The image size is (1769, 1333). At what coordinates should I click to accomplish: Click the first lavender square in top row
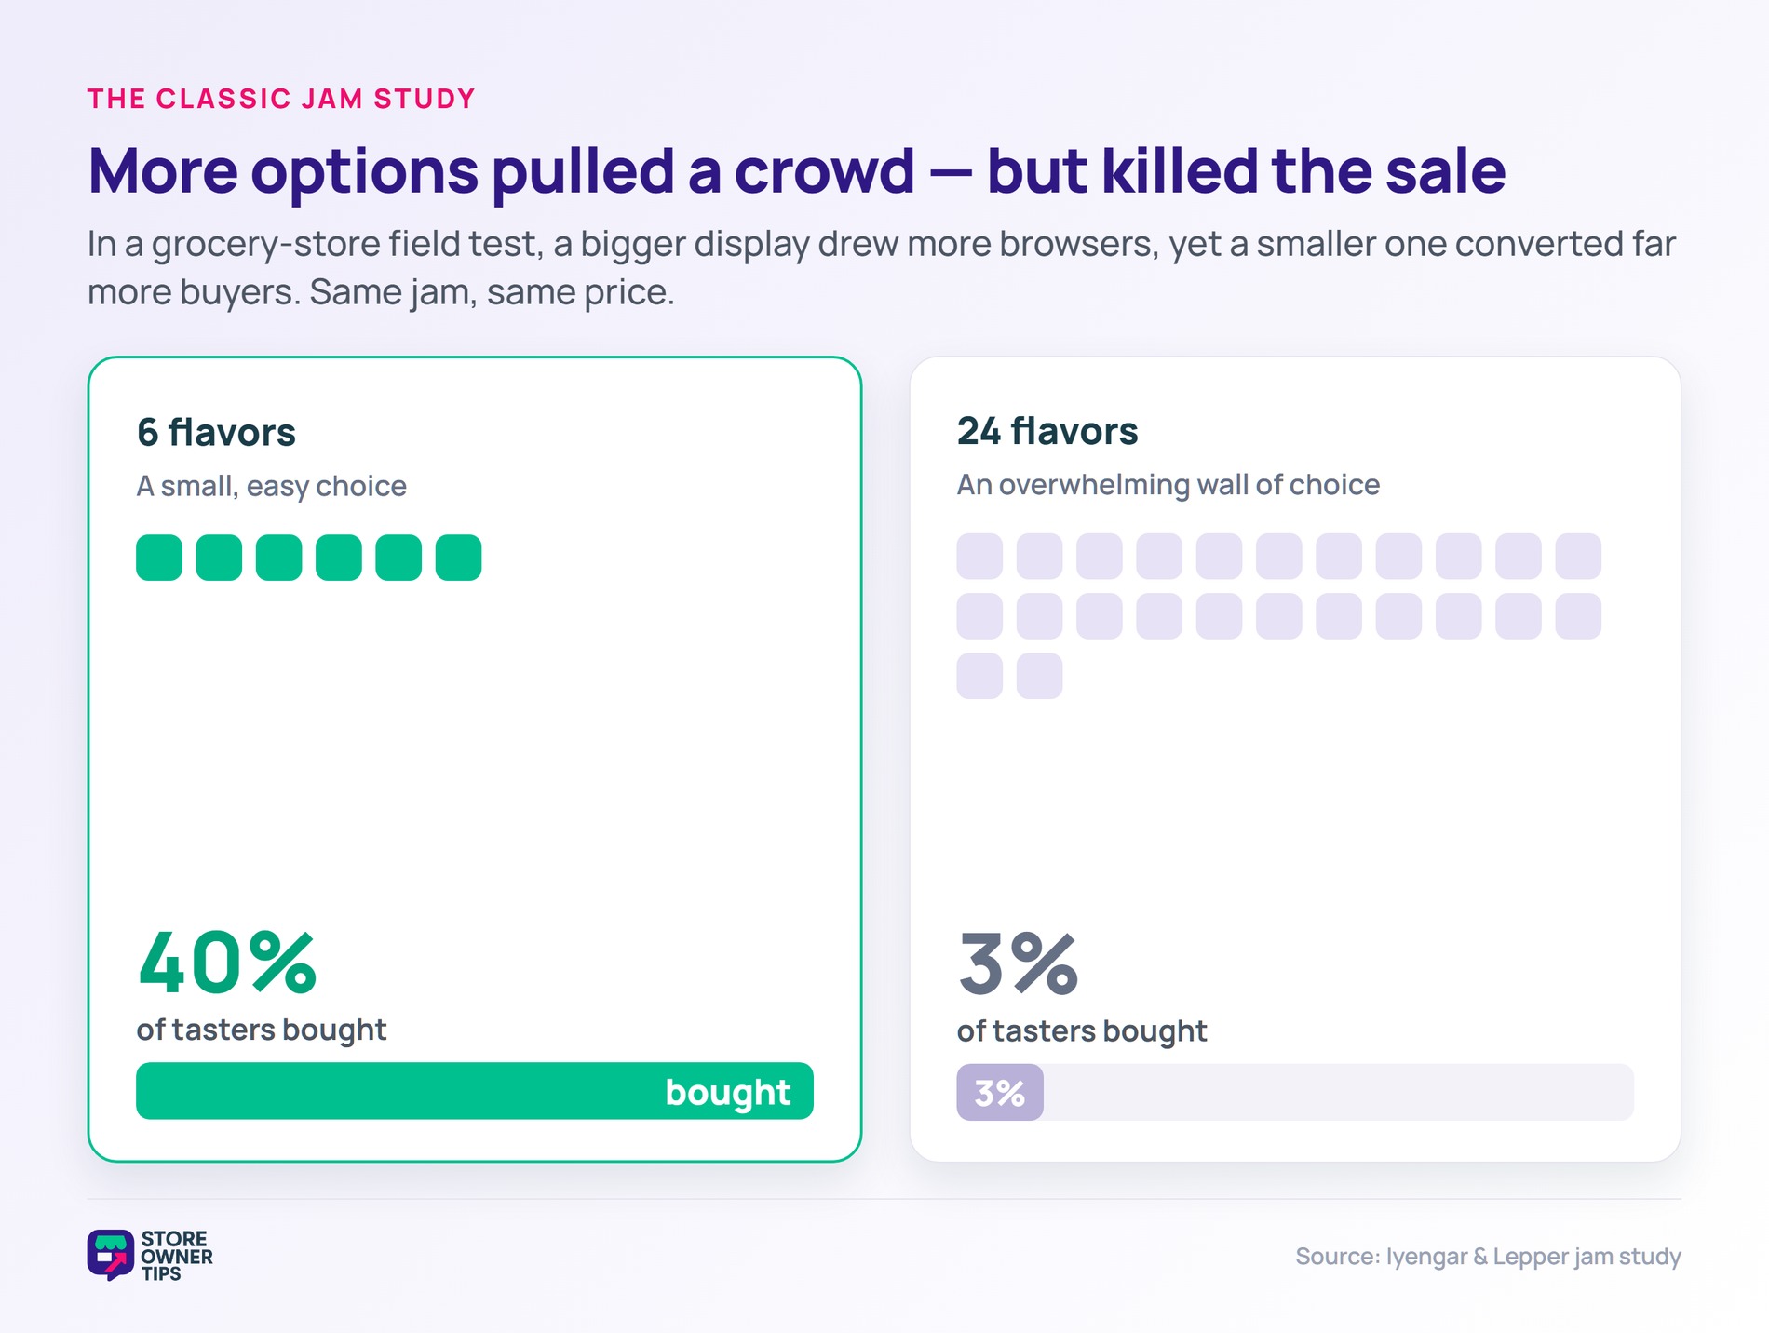coord(979,557)
